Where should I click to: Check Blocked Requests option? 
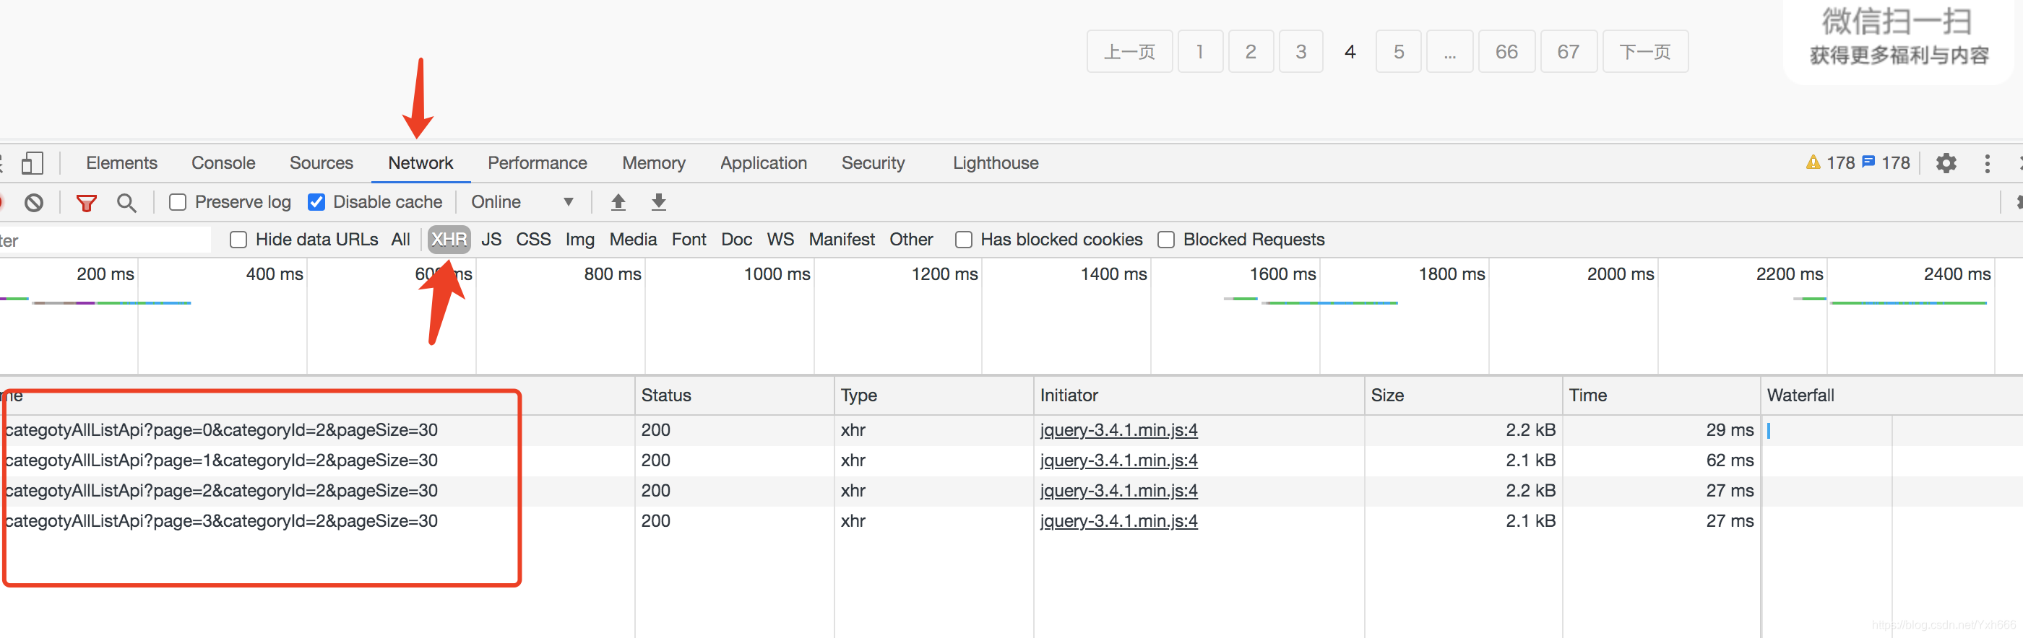coord(1166,240)
